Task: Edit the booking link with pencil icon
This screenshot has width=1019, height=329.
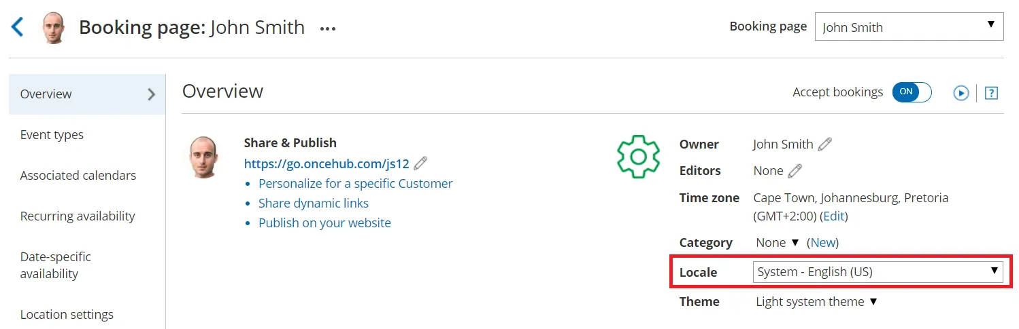Action: [420, 163]
